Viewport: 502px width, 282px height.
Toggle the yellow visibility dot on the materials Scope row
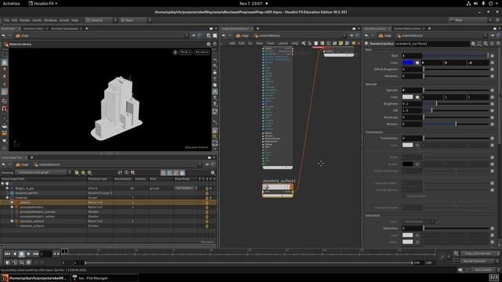pyautogui.click(x=207, y=198)
